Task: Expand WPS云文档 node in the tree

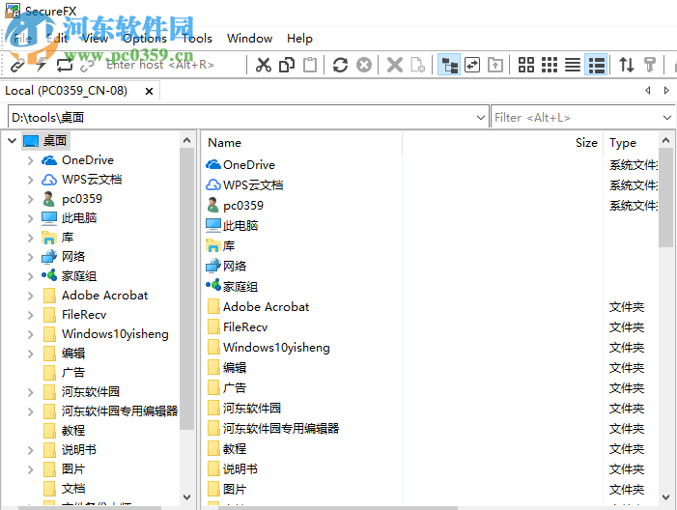Action: pyautogui.click(x=30, y=180)
